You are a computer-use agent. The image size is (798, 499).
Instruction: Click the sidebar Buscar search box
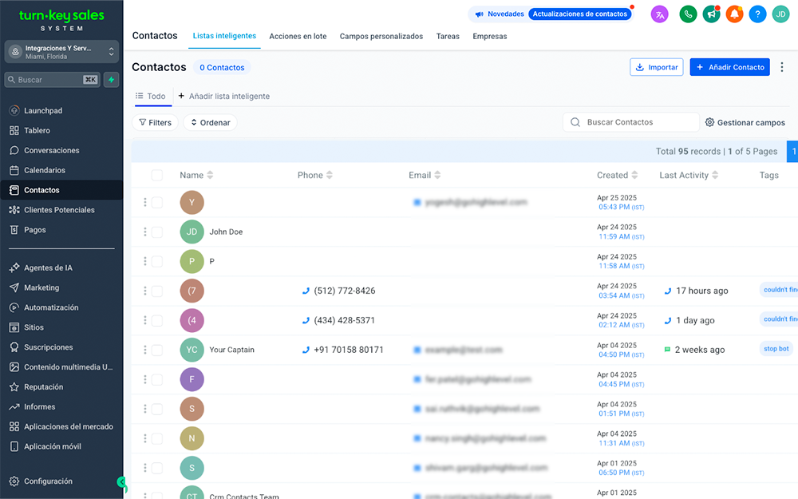[x=53, y=79]
